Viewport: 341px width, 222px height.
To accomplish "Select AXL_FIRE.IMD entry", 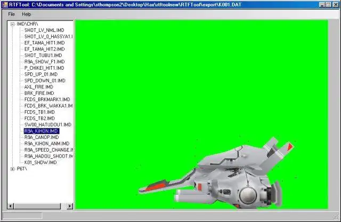I will coord(39,87).
